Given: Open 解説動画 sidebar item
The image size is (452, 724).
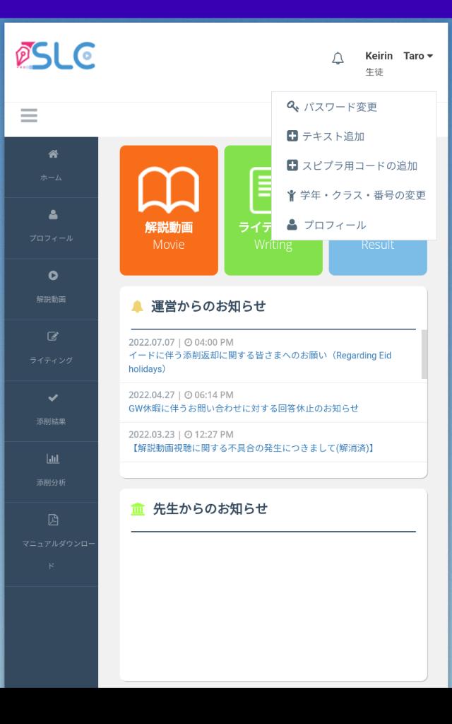Looking at the screenshot, I should (x=51, y=289).
